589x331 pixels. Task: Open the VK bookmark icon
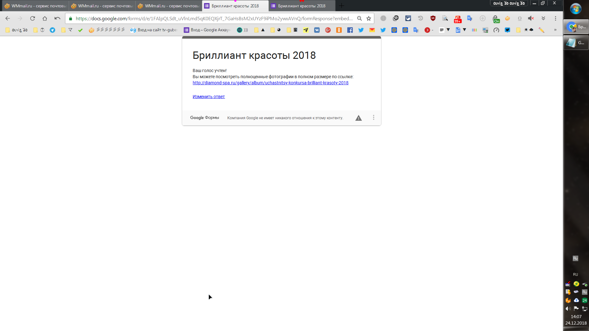click(317, 30)
